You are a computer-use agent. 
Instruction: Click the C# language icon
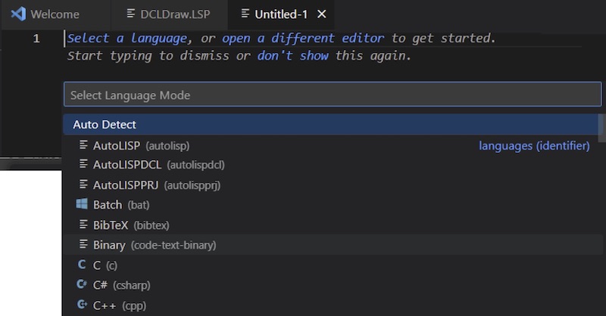[82, 284]
